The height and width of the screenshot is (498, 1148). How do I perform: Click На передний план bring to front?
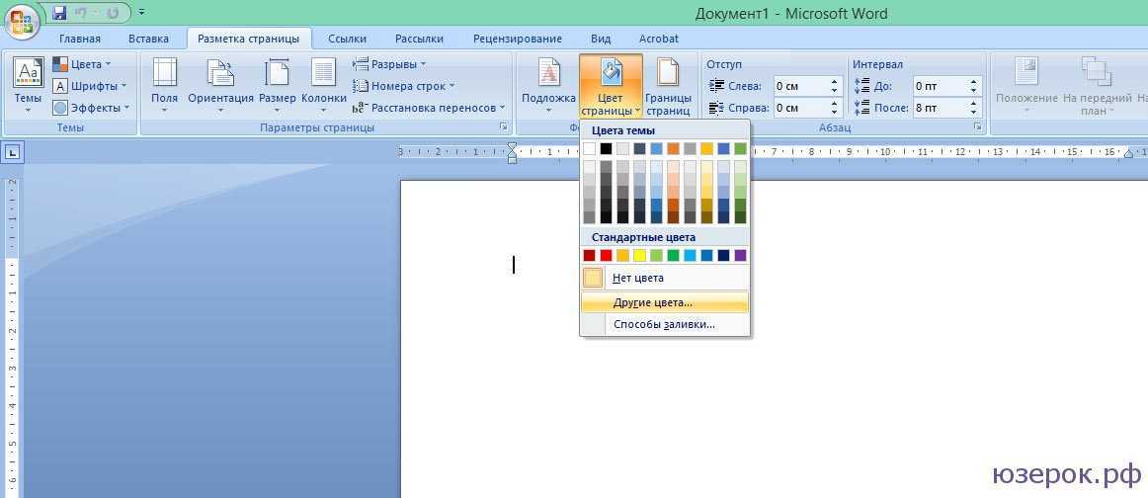1096,85
